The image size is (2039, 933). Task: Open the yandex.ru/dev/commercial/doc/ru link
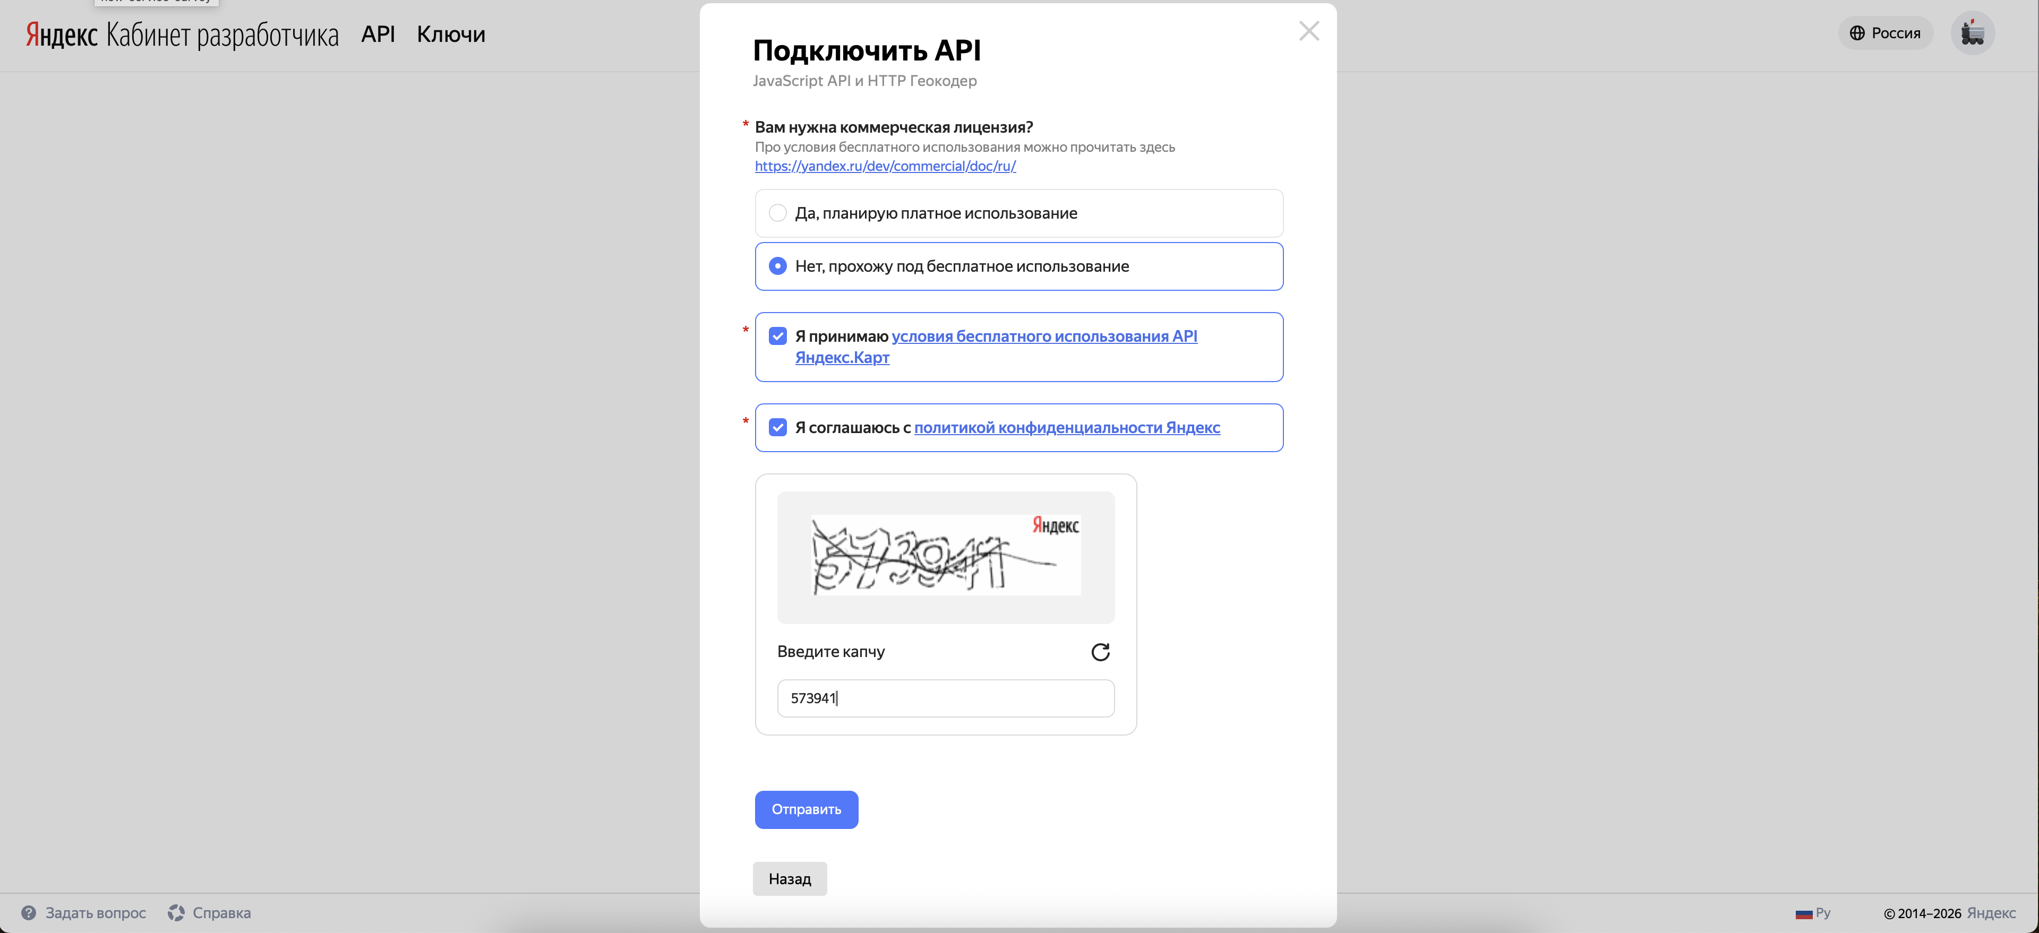pyautogui.click(x=885, y=166)
